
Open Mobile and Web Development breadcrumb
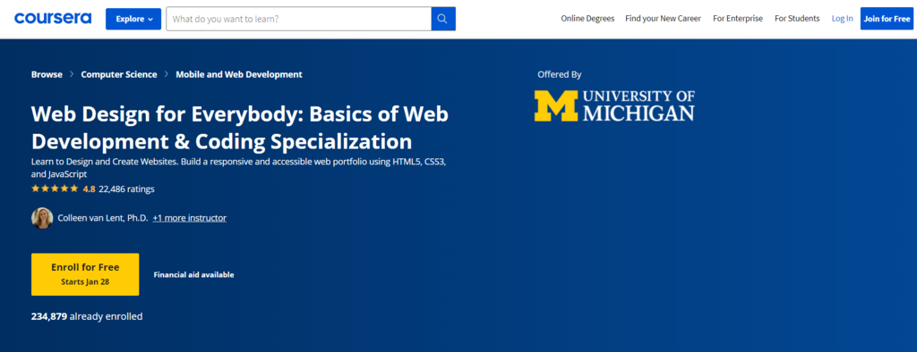tap(239, 74)
